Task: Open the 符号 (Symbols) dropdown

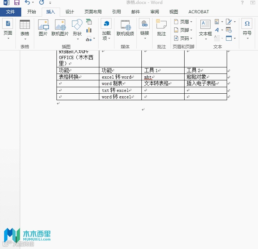Action: 247,29
